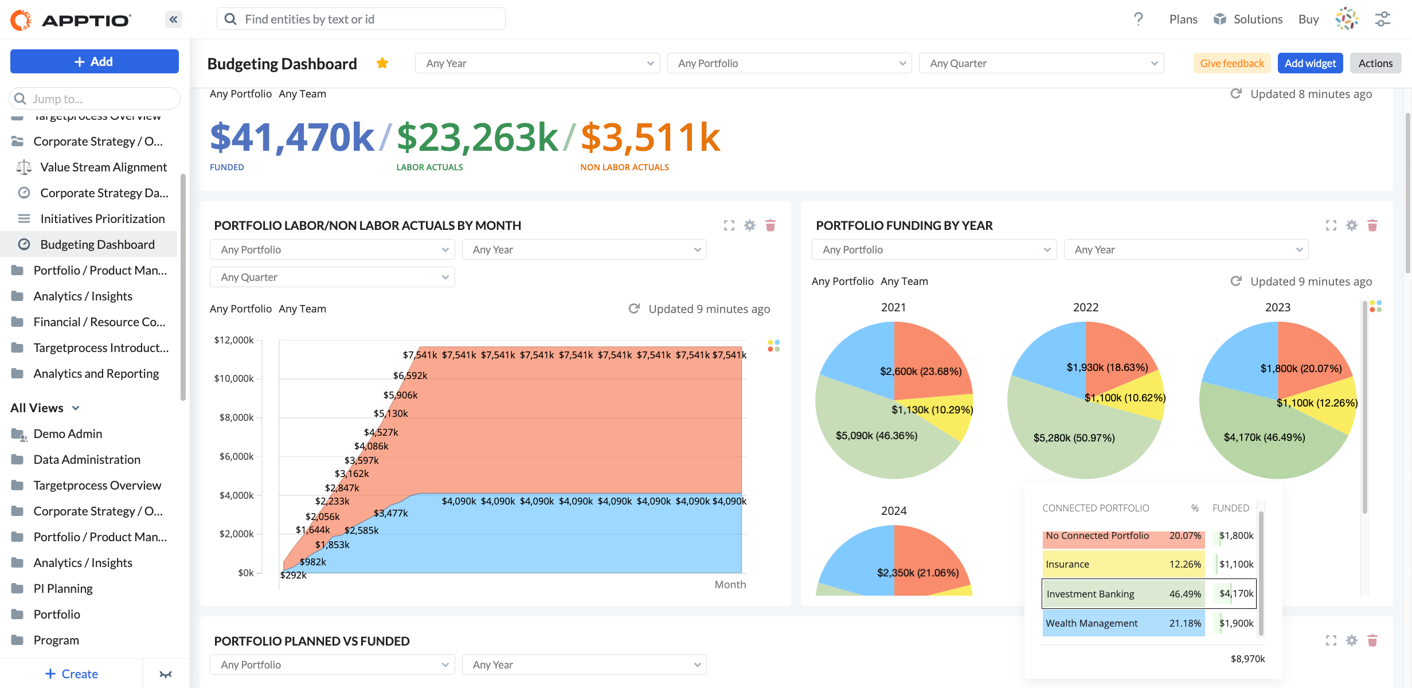1412x688 pixels.
Task: Unfavorite the Budgeting Dashboard star
Action: [x=382, y=63]
